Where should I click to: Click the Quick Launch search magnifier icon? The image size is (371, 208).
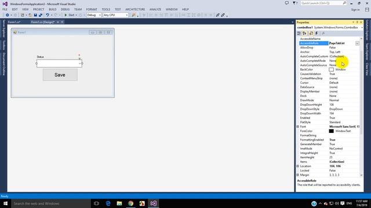point(344,3)
